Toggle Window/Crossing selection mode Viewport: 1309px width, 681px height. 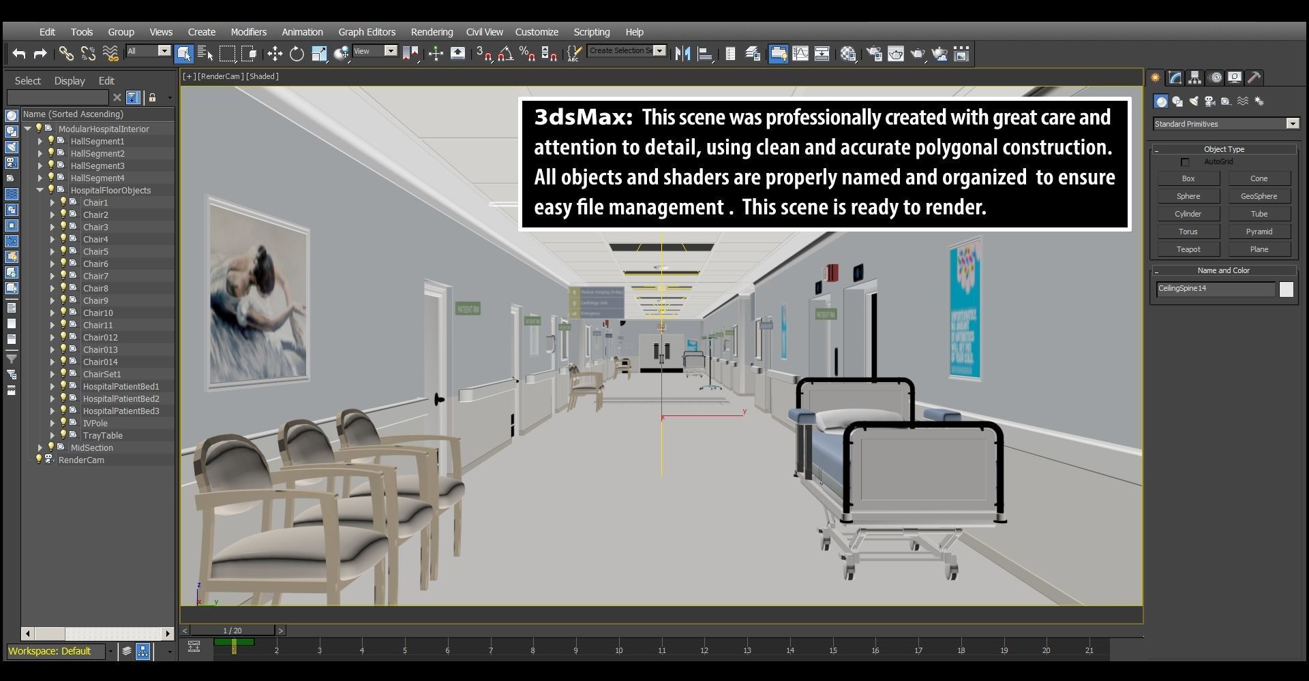(x=249, y=53)
